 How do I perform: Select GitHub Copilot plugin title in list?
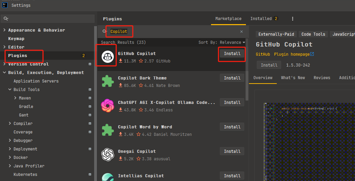[x=137, y=54]
